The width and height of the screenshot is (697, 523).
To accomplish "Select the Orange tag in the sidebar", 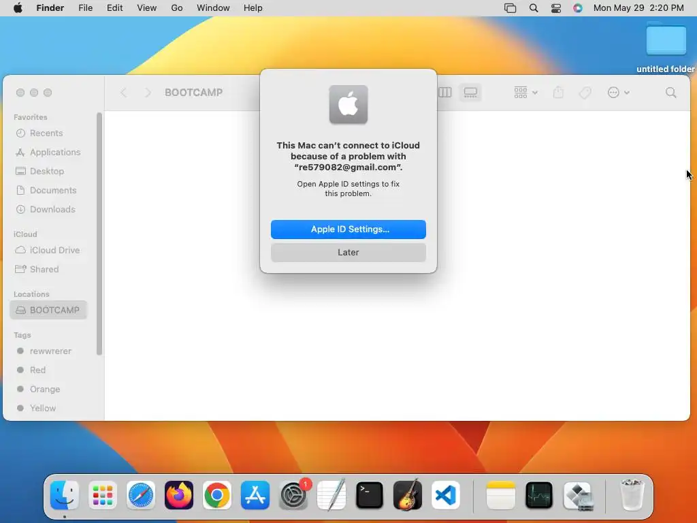I will (48, 389).
